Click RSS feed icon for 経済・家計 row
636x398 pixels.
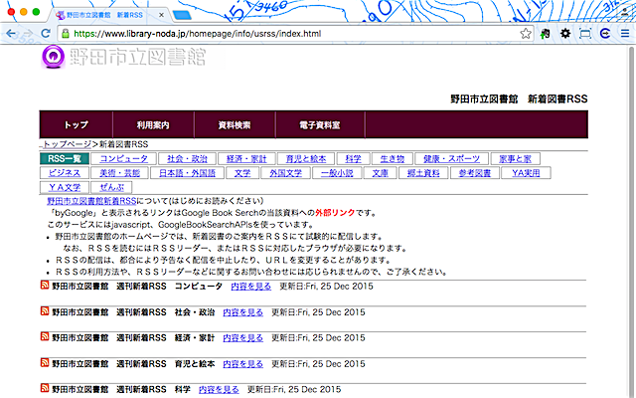tap(45, 336)
